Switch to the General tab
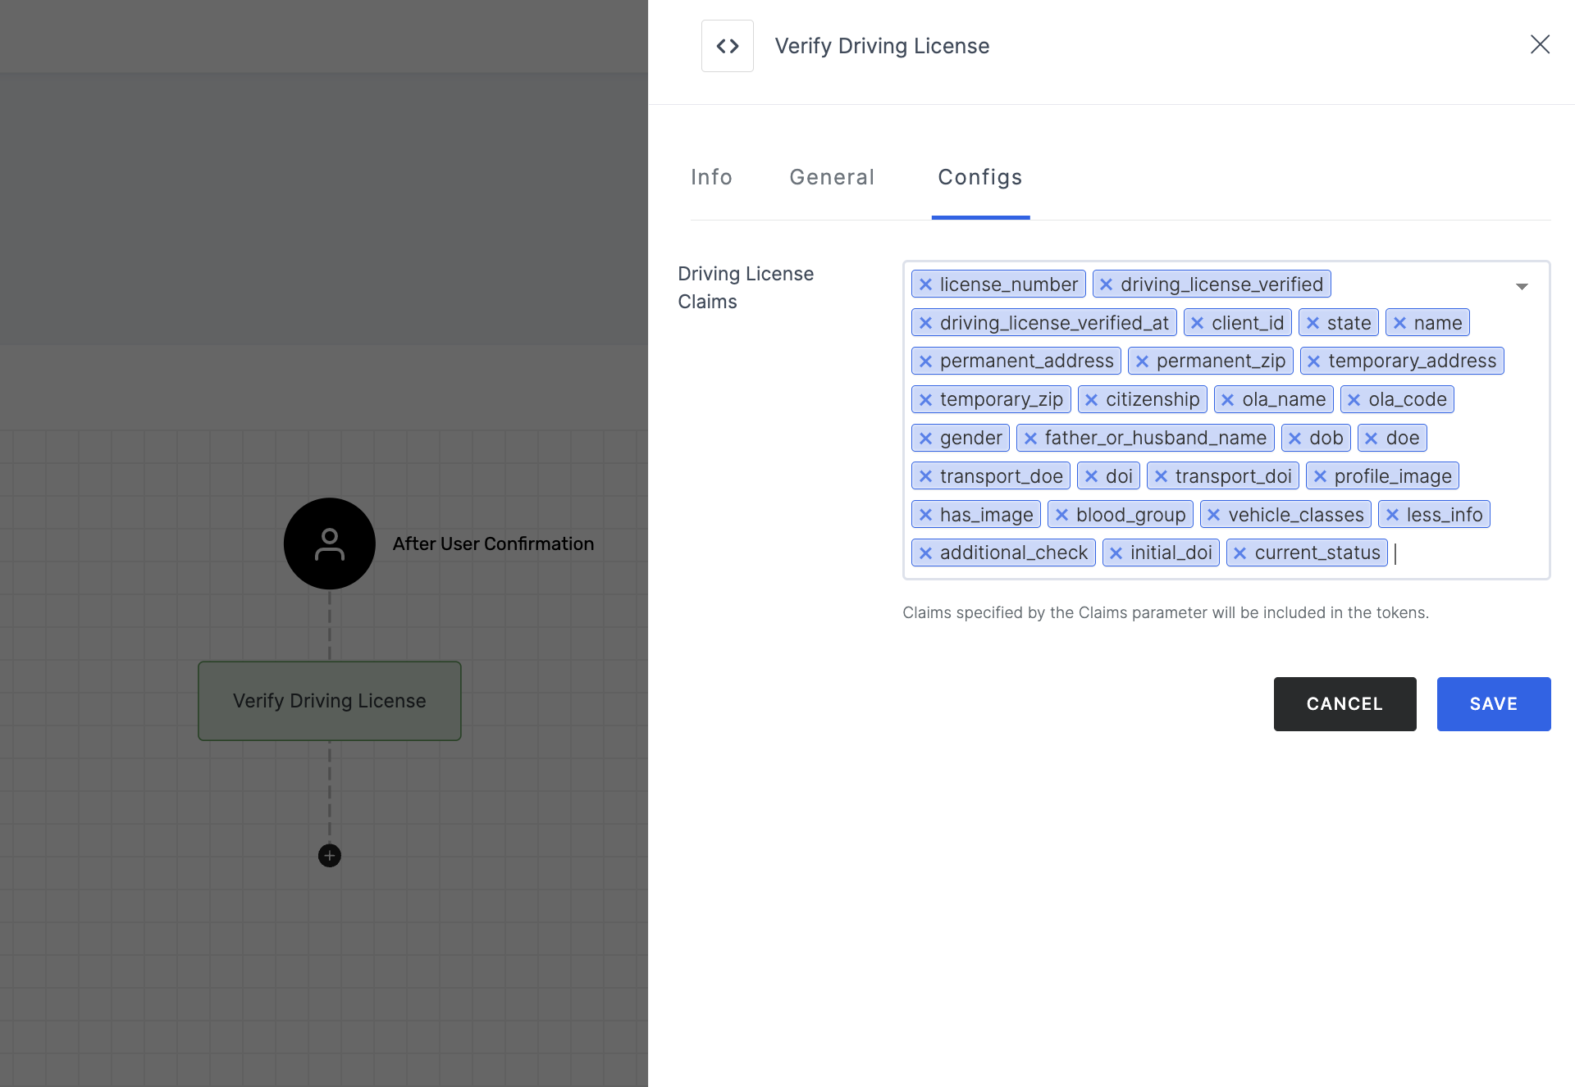The height and width of the screenshot is (1087, 1575). pos(832,177)
